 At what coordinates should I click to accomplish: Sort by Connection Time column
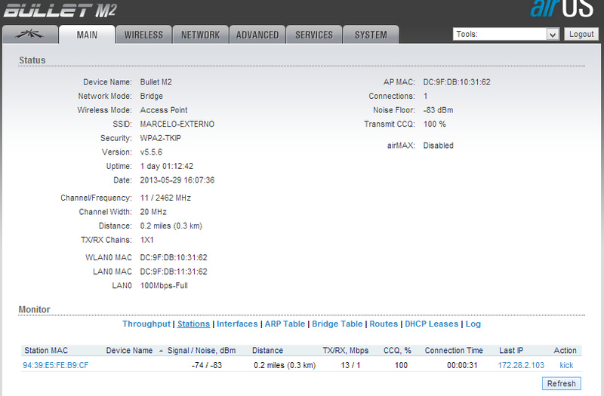coord(454,351)
